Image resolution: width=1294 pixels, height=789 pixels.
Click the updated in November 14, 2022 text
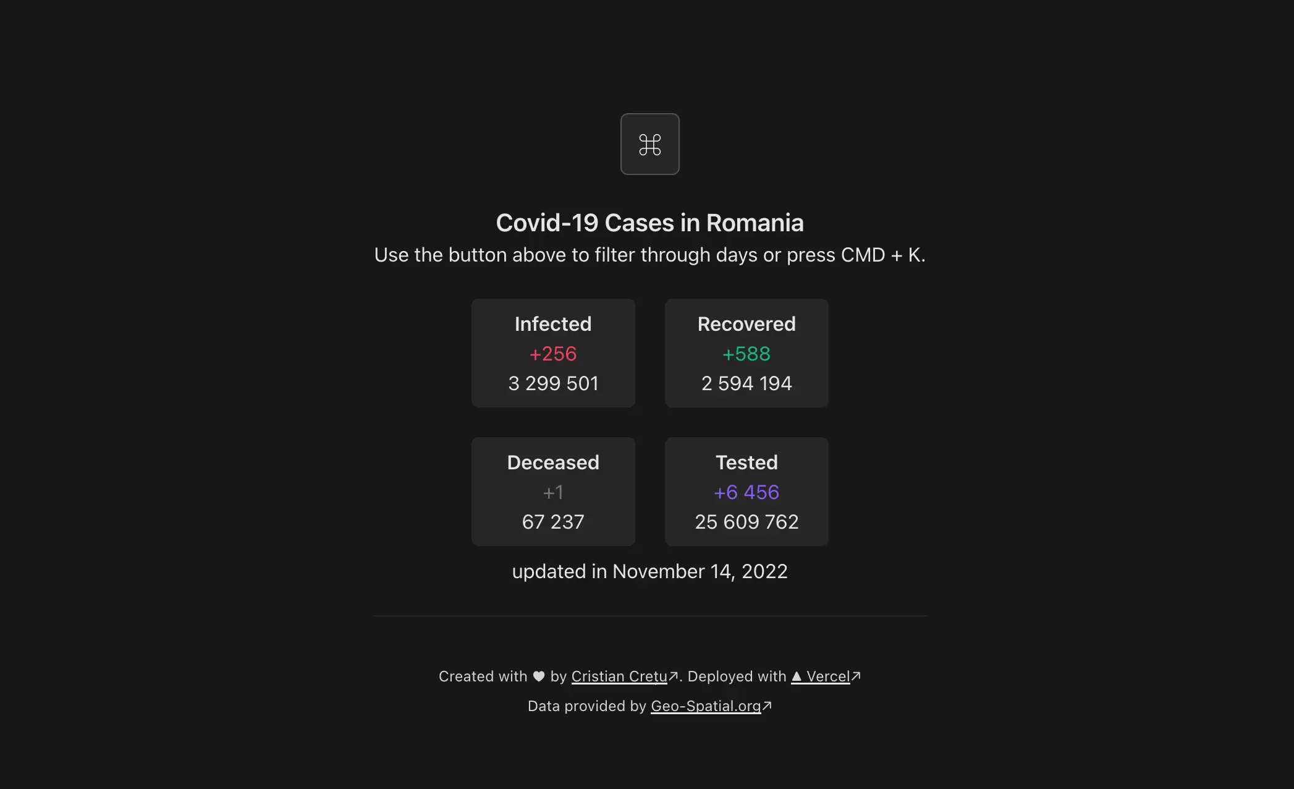649,571
